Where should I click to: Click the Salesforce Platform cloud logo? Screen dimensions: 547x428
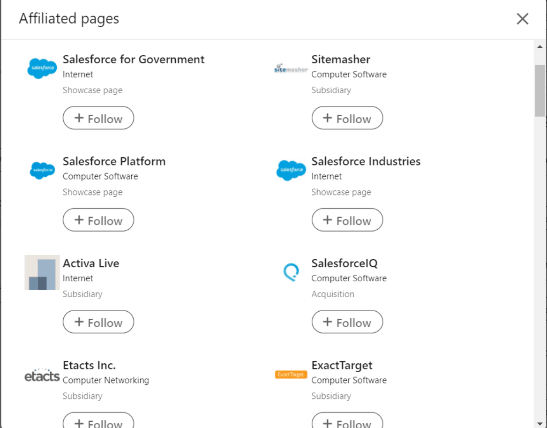(42, 170)
